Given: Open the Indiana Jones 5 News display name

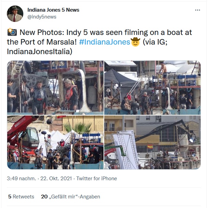Looking at the screenshot, I should [x=53, y=10].
